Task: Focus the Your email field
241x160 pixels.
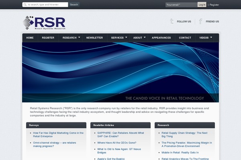Action: pos(182,5)
